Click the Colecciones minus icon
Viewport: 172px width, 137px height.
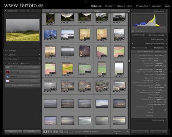(37, 59)
